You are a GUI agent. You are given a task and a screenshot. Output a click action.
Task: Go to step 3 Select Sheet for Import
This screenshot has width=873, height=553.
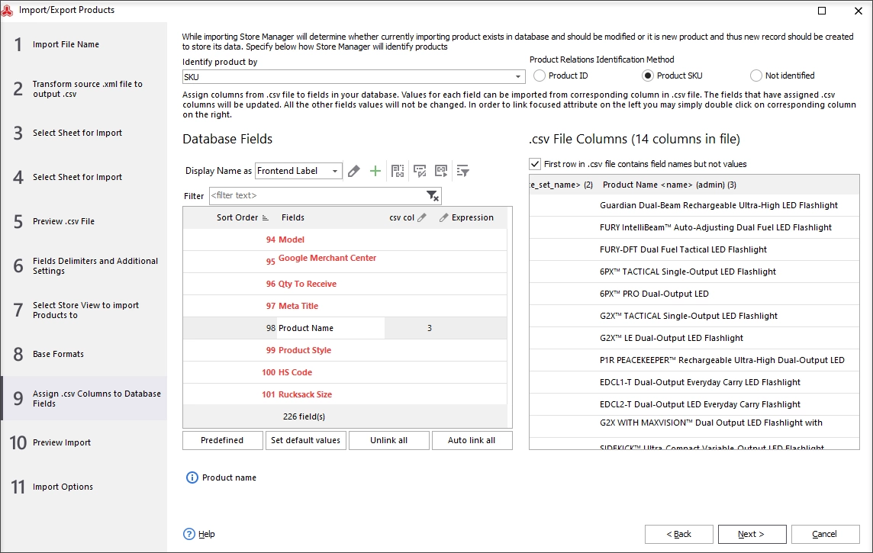[83, 133]
